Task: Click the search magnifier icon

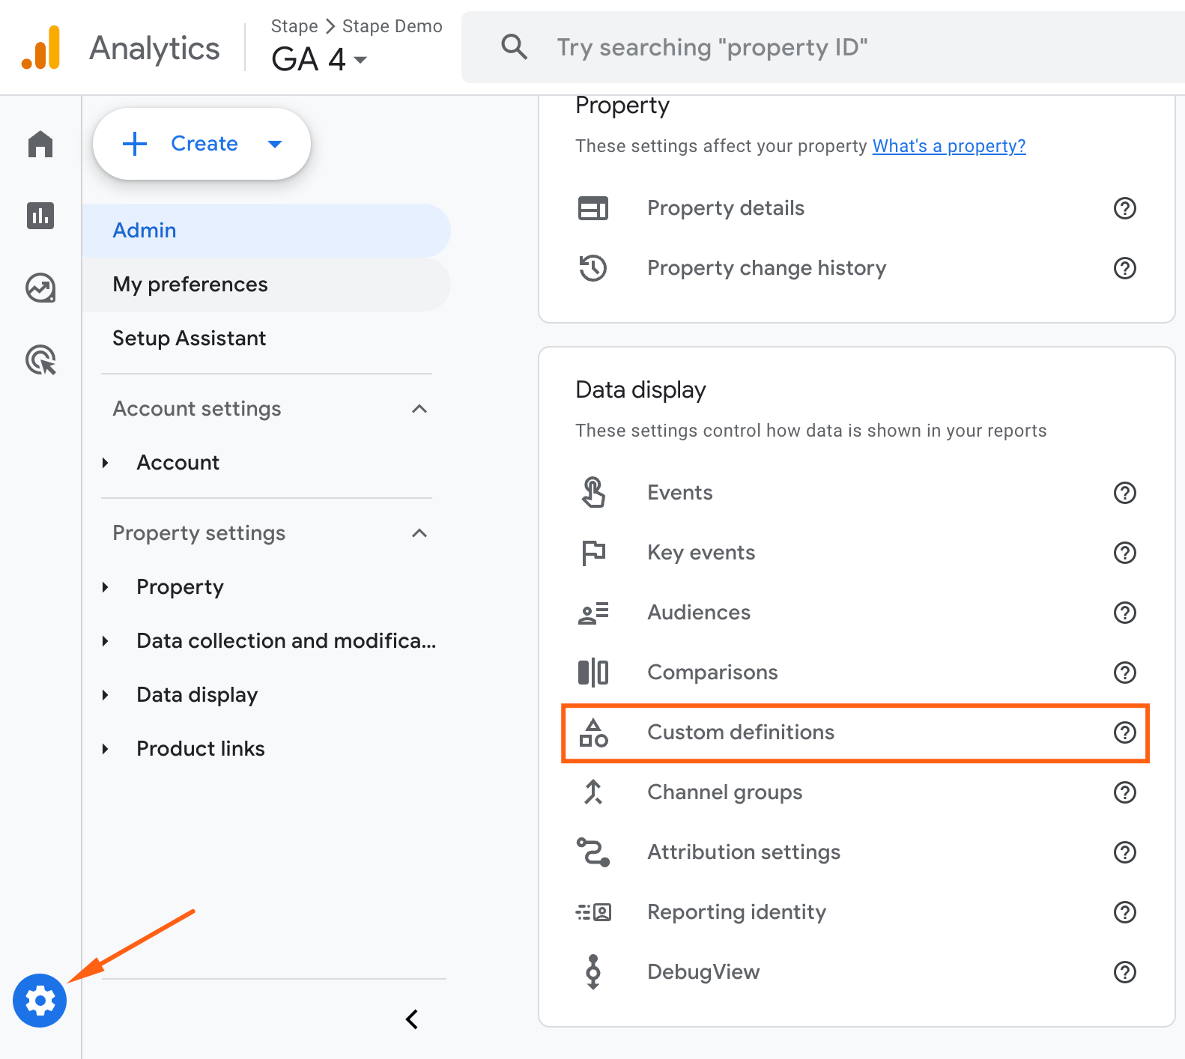Action: coord(515,47)
